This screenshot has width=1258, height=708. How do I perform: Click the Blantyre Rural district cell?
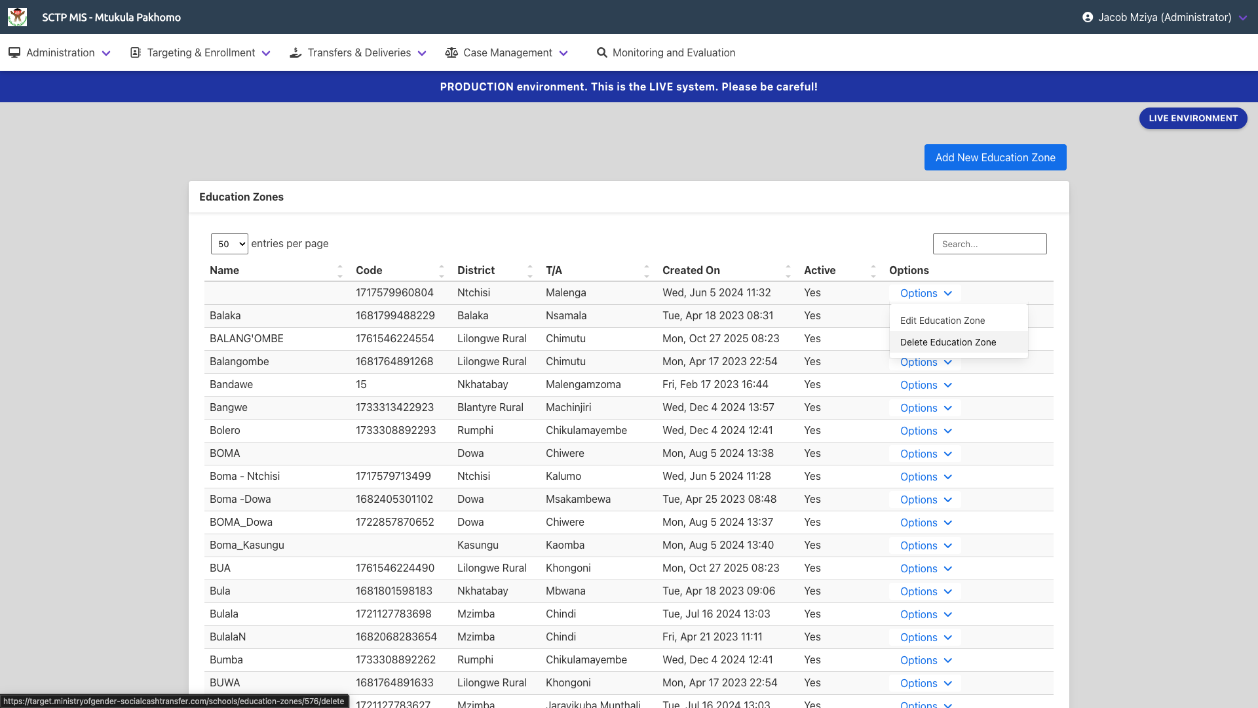(490, 407)
